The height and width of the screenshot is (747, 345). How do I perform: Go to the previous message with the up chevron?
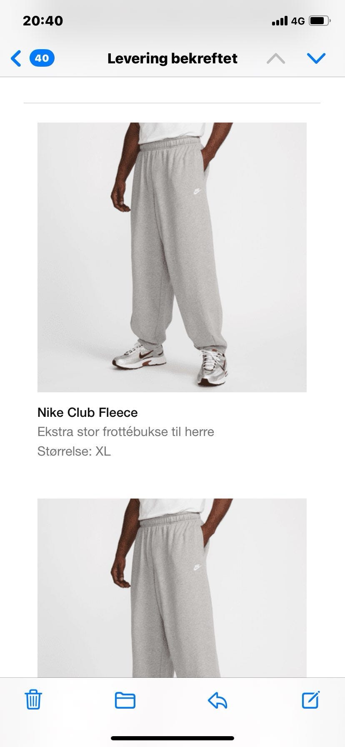point(276,58)
